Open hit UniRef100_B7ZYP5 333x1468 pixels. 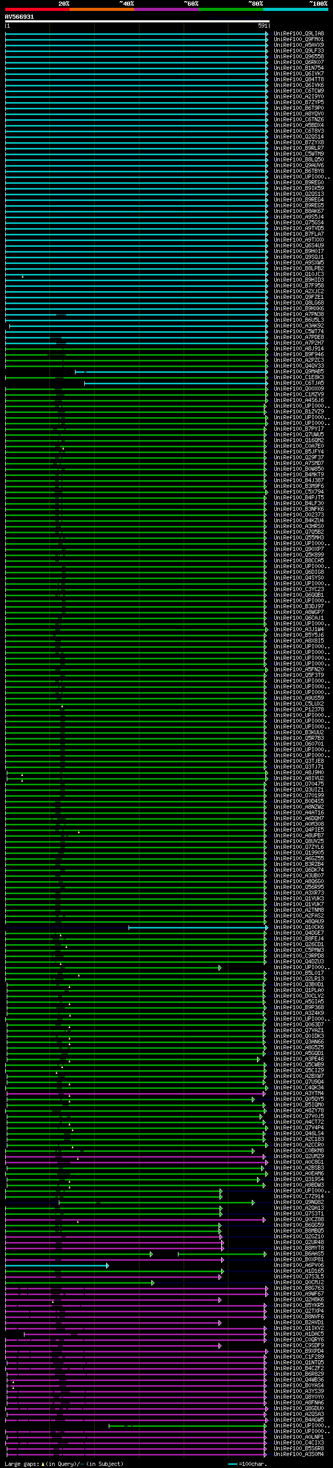(299, 102)
